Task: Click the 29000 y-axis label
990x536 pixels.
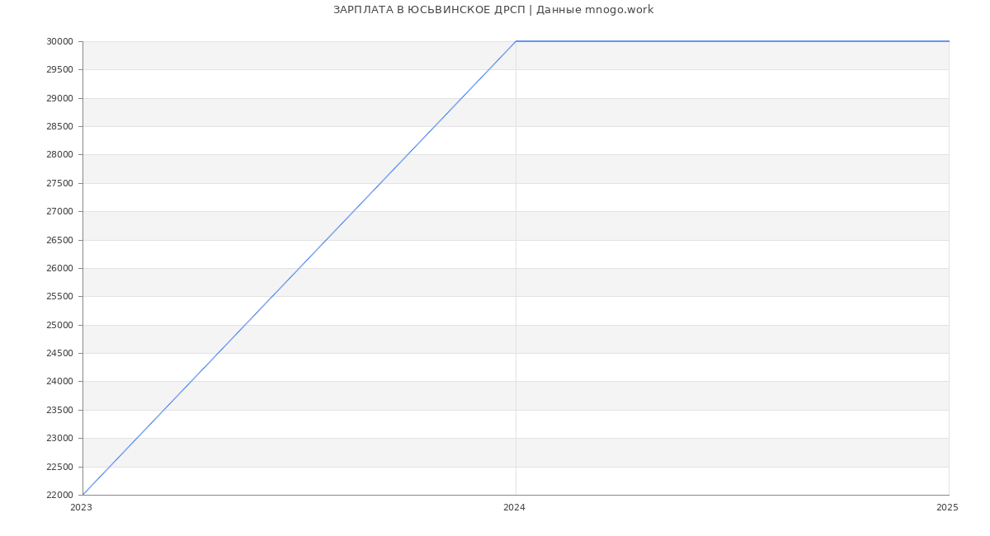Action: coord(59,98)
